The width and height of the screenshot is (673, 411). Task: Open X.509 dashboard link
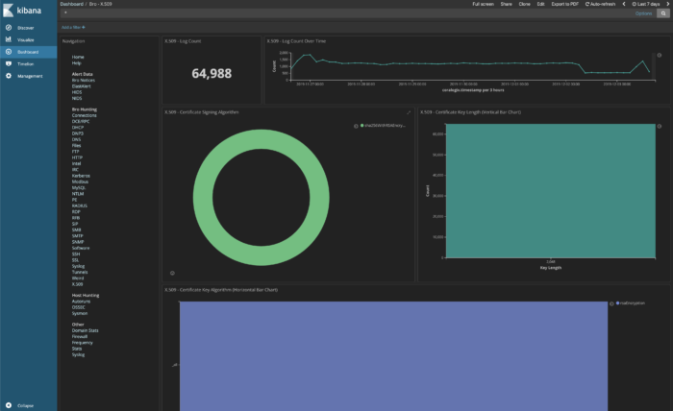click(x=77, y=284)
